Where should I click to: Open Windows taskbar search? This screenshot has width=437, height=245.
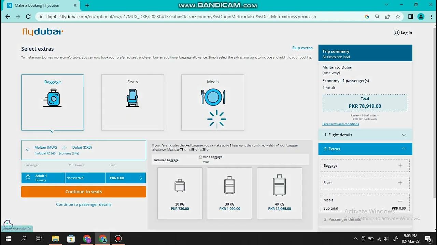[24, 239]
